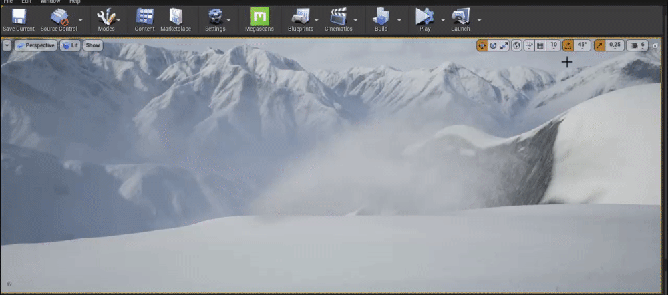This screenshot has width=668, height=295.
Task: Open the viewport options arrow menu
Action: click(7, 45)
